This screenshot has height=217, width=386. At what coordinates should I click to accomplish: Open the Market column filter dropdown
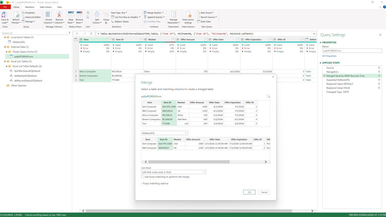[173, 39]
